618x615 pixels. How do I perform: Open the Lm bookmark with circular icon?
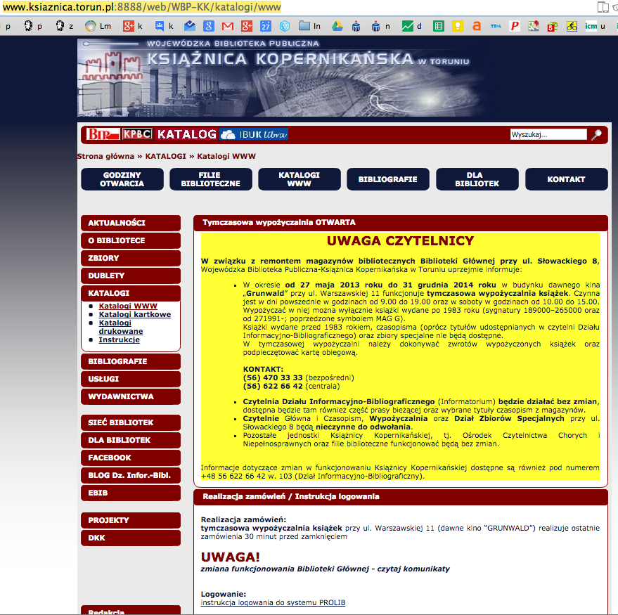[x=98, y=26]
